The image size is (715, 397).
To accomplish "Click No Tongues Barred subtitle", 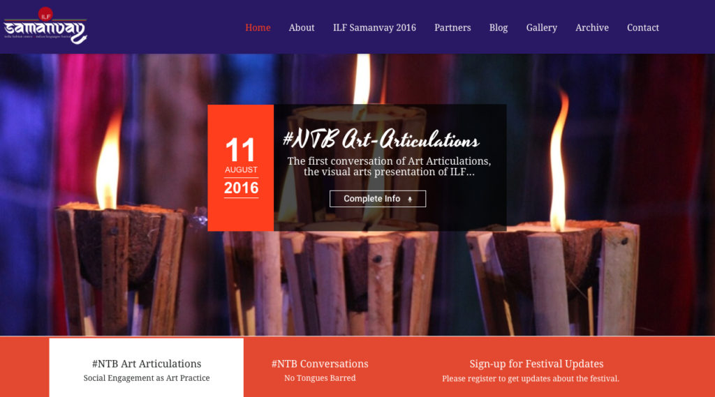I will pos(320,378).
